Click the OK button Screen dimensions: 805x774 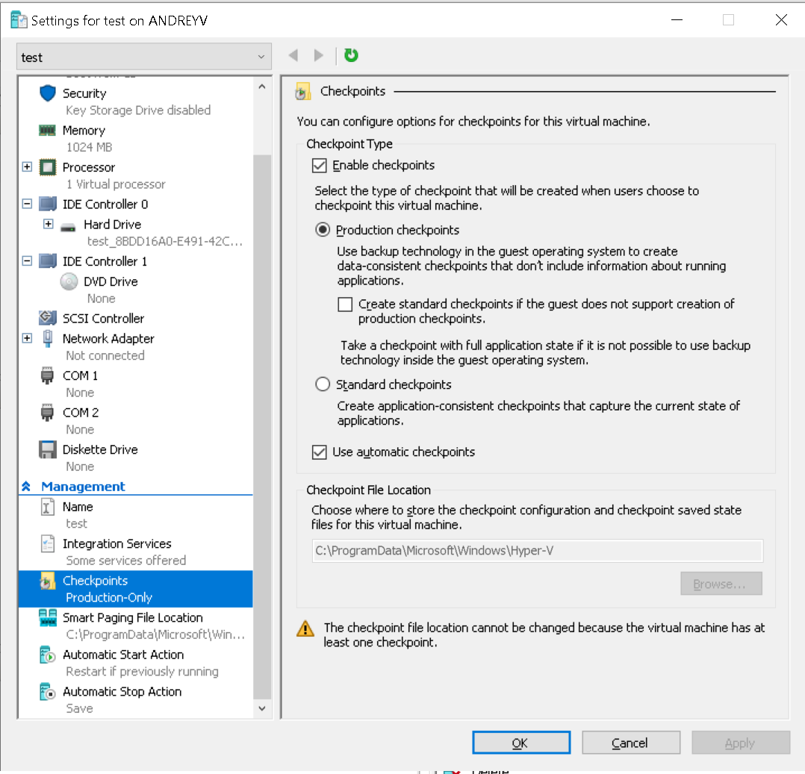pos(521,743)
